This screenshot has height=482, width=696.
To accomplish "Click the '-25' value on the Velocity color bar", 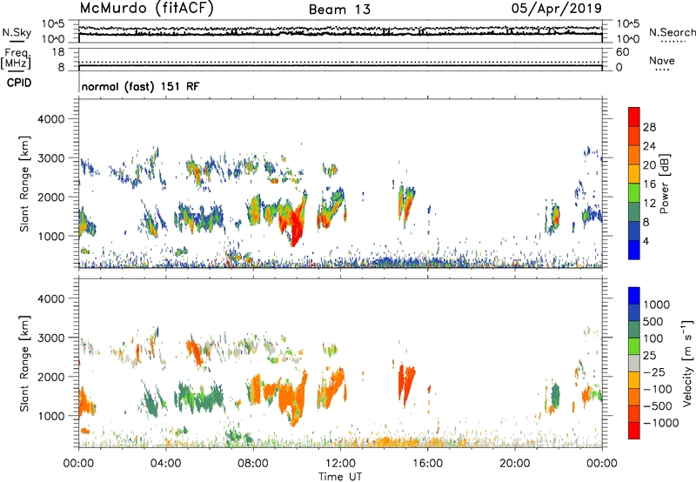I will [654, 372].
